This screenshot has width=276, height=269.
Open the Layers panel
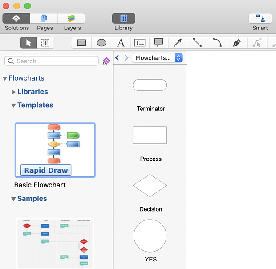71,18
